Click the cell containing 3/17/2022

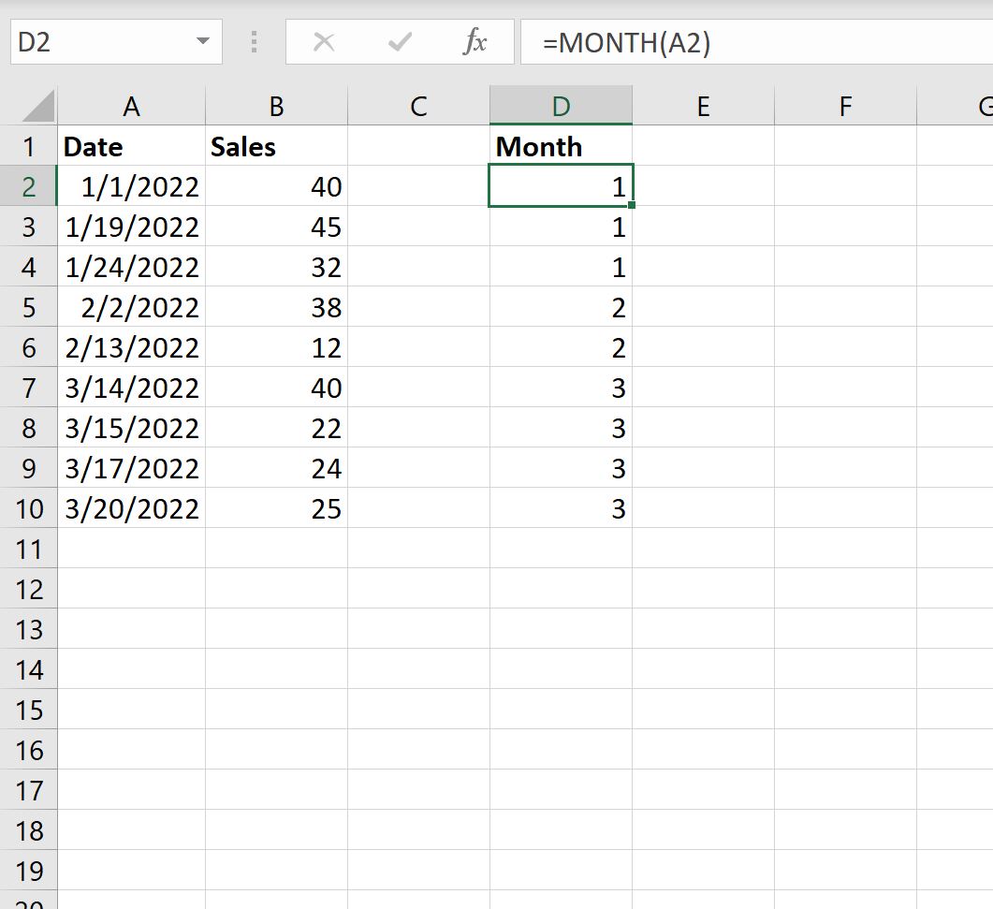pos(131,468)
